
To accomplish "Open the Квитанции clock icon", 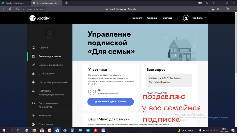I will [x=33, y=115].
